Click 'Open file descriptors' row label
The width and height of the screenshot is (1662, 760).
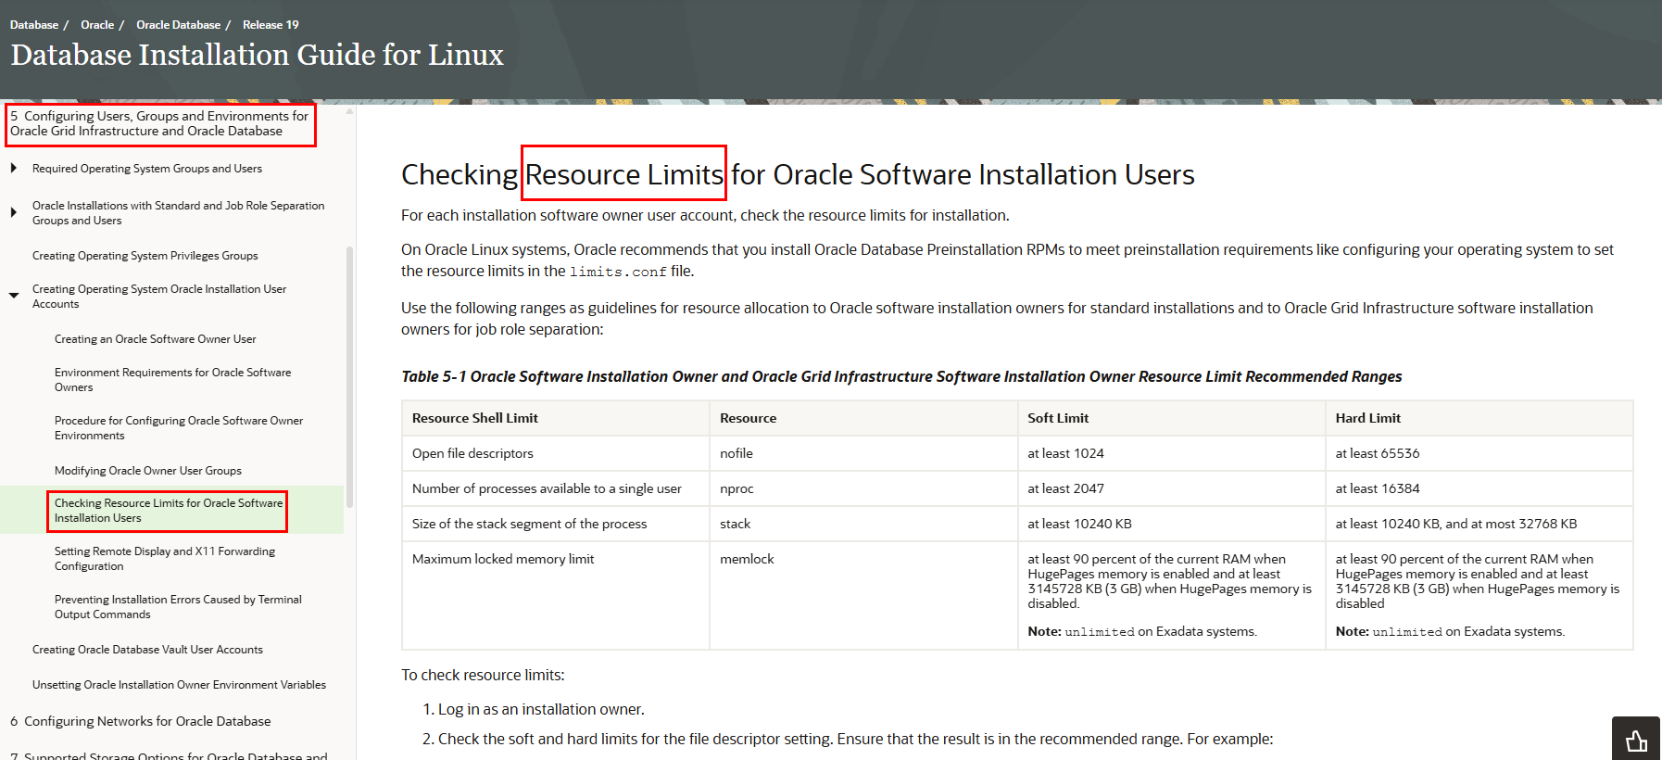pyautogui.click(x=472, y=453)
